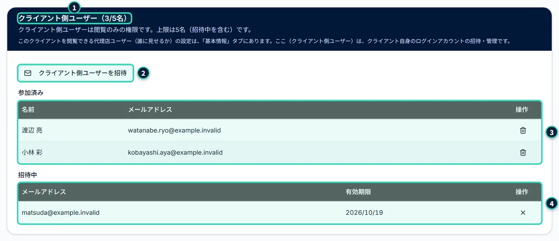
Task: Click the 有効期限 column header
Action: tap(358, 192)
